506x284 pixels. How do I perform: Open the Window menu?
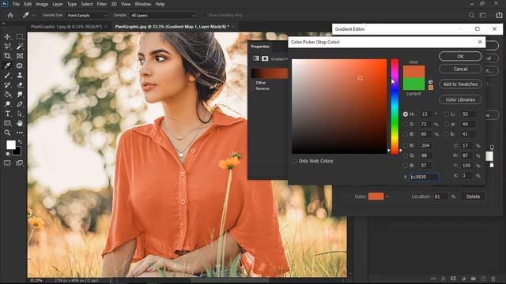pyautogui.click(x=142, y=4)
